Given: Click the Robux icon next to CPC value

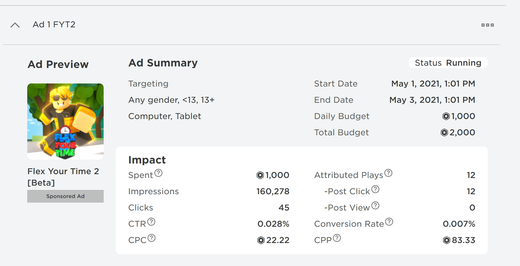Looking at the screenshot, I should tap(261, 240).
